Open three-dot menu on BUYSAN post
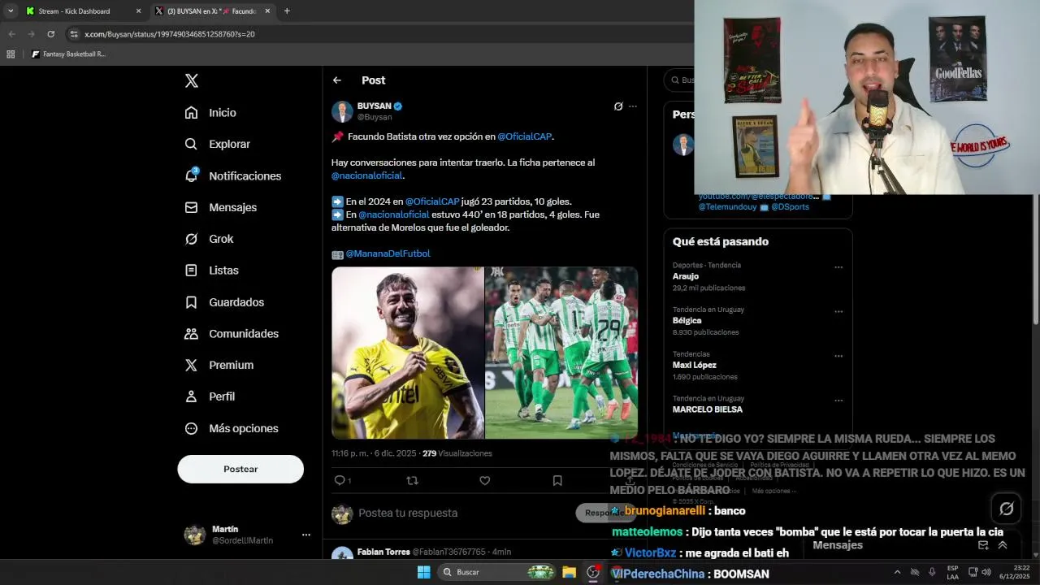 (633, 106)
